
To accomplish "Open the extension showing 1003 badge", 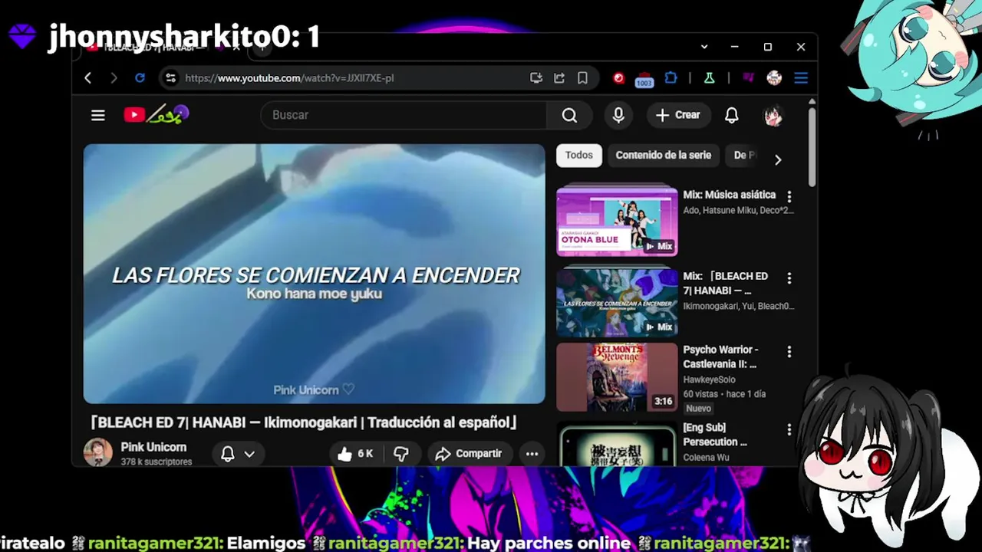I will 644,79.
